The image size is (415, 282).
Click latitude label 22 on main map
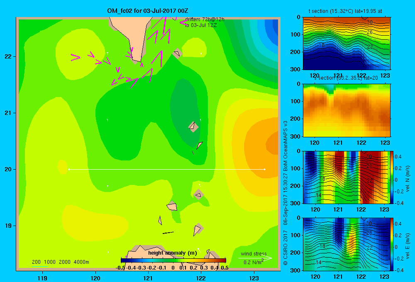coord(8,56)
